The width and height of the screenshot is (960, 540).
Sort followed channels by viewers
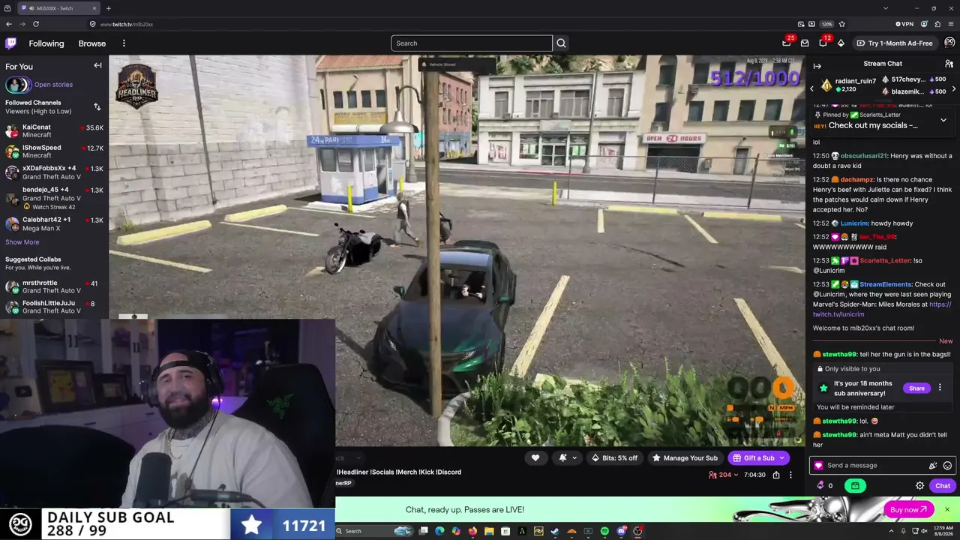pos(97,107)
